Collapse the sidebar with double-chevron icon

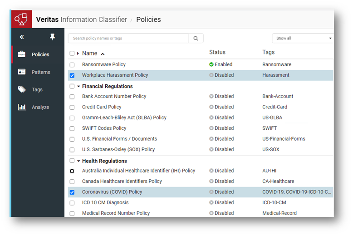(x=22, y=37)
